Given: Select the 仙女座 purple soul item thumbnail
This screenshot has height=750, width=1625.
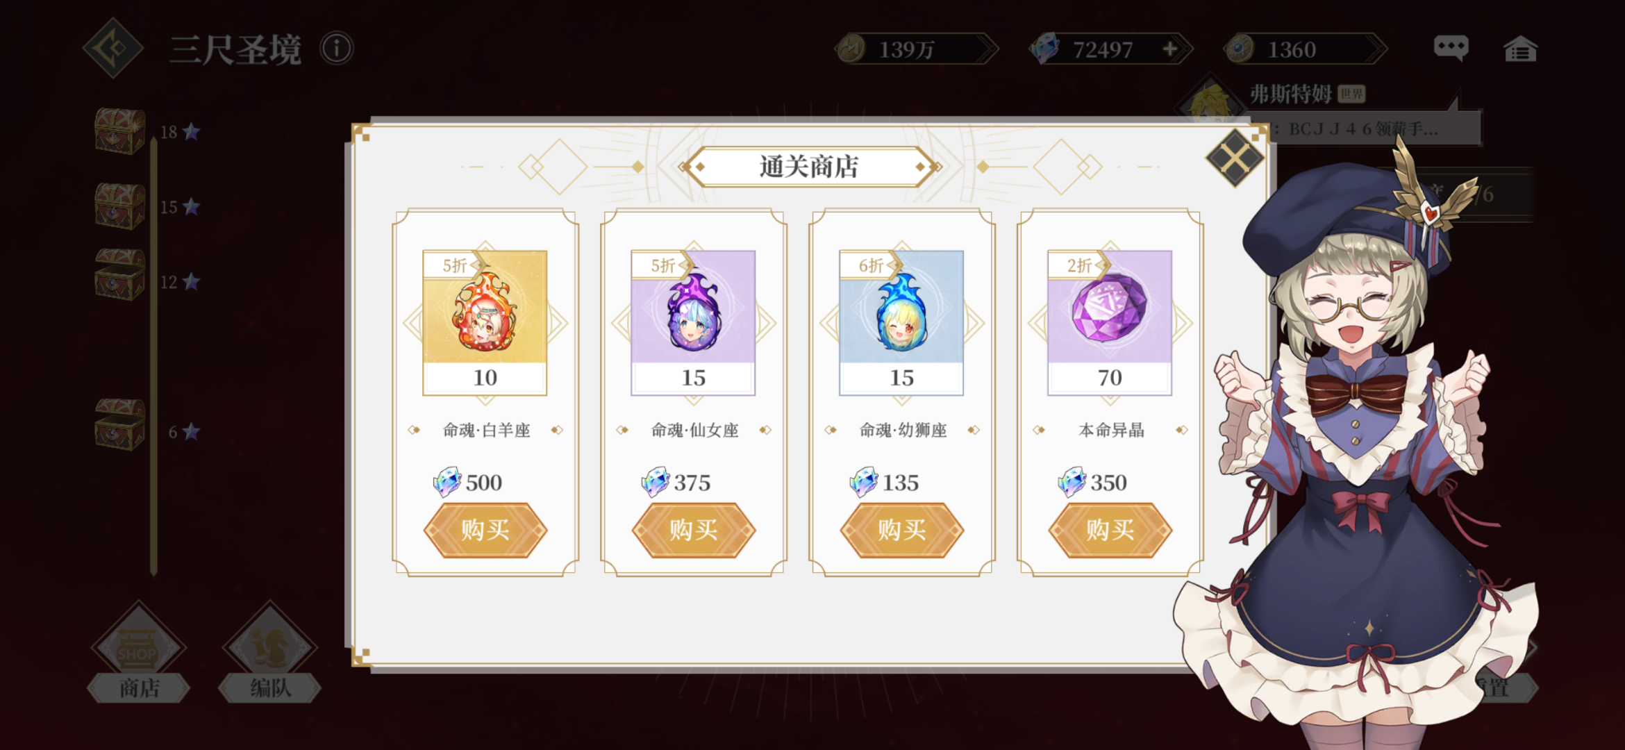Looking at the screenshot, I should (694, 323).
